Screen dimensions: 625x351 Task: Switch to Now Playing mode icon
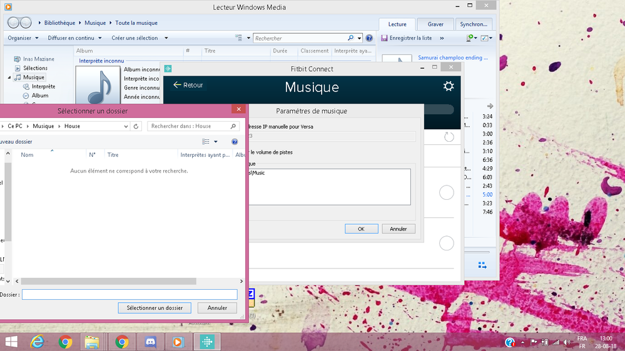click(482, 265)
